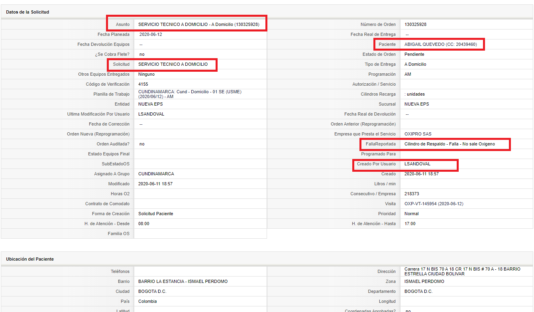Click the Otros Equipos Entregados value Ninguno
534x312 pixels.
pos(146,74)
